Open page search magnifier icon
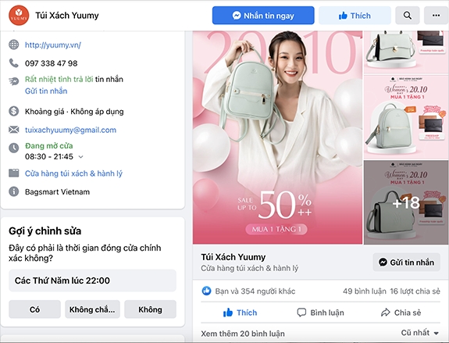449x343 pixels. [x=407, y=16]
